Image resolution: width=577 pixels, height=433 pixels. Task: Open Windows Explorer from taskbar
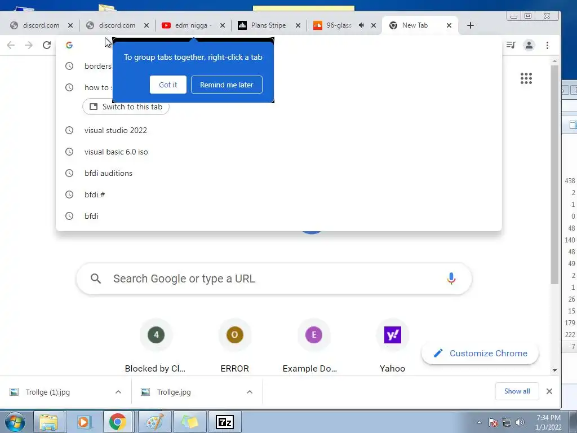tap(48, 422)
